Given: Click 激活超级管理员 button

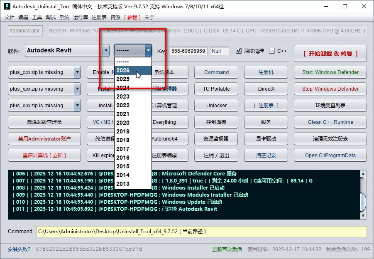Looking at the screenshot, I should tap(44, 122).
